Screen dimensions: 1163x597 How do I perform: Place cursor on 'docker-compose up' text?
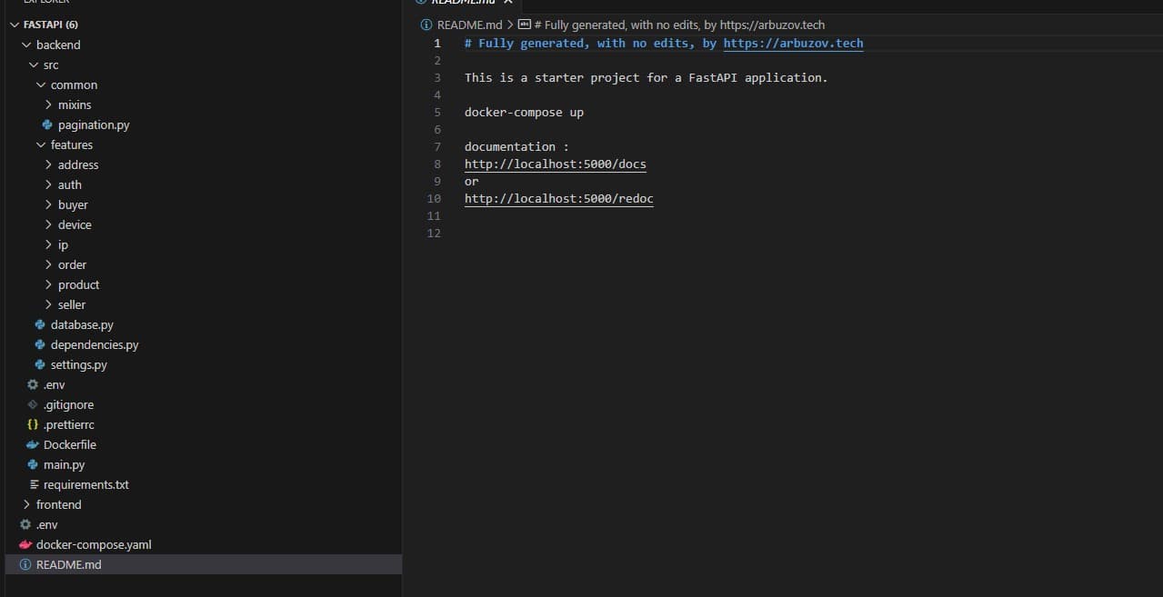tap(524, 112)
